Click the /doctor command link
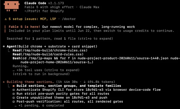This screenshot has height=109, width=180. point(69,19)
